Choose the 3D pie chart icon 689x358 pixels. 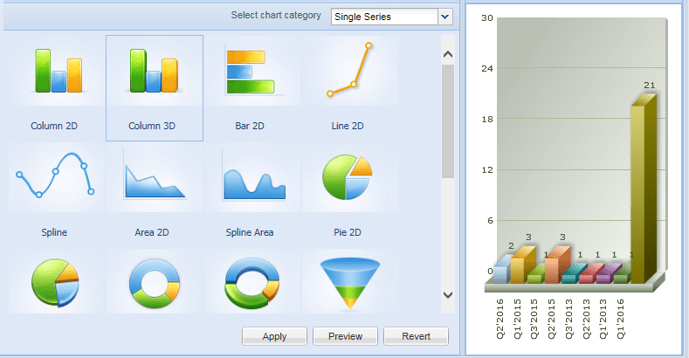(x=55, y=282)
